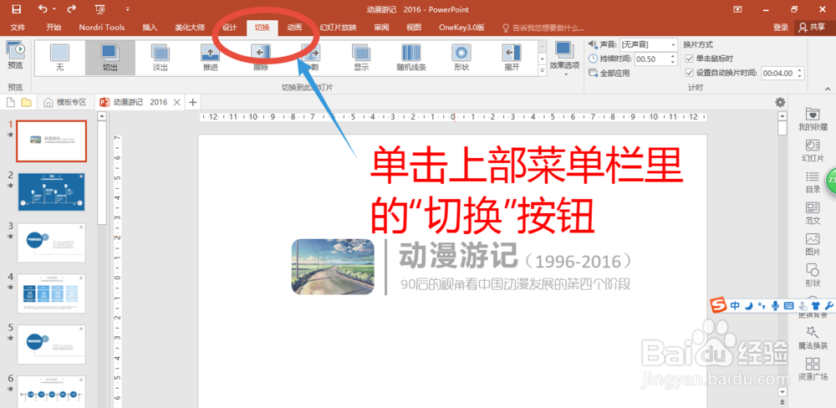This screenshot has width=836, height=408.
Task: Open 资源广场 in right sidebar
Action: (813, 370)
